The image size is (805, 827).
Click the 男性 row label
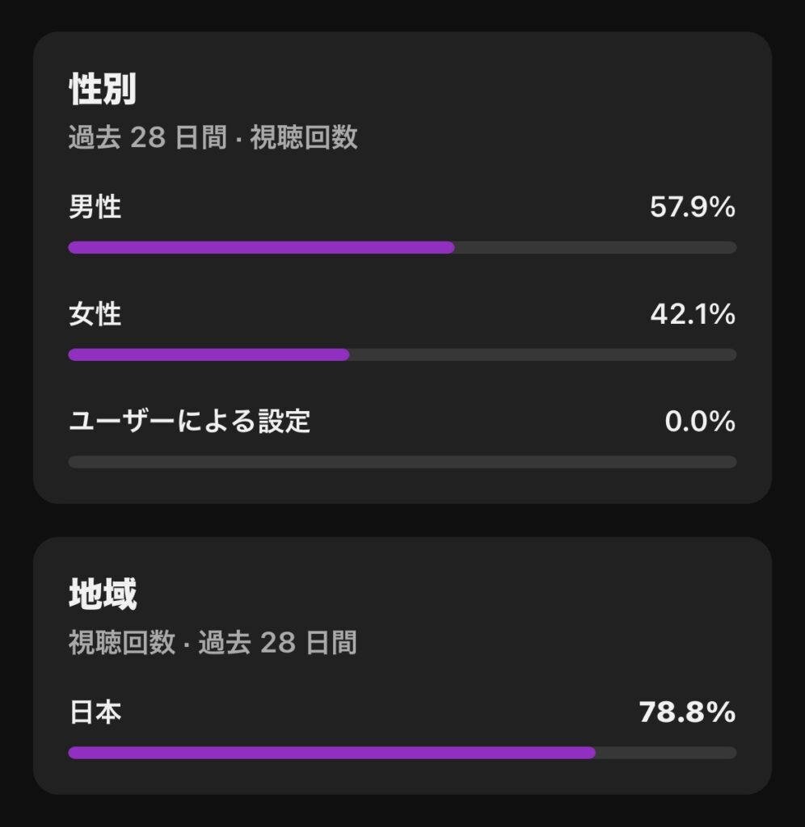click(x=95, y=206)
